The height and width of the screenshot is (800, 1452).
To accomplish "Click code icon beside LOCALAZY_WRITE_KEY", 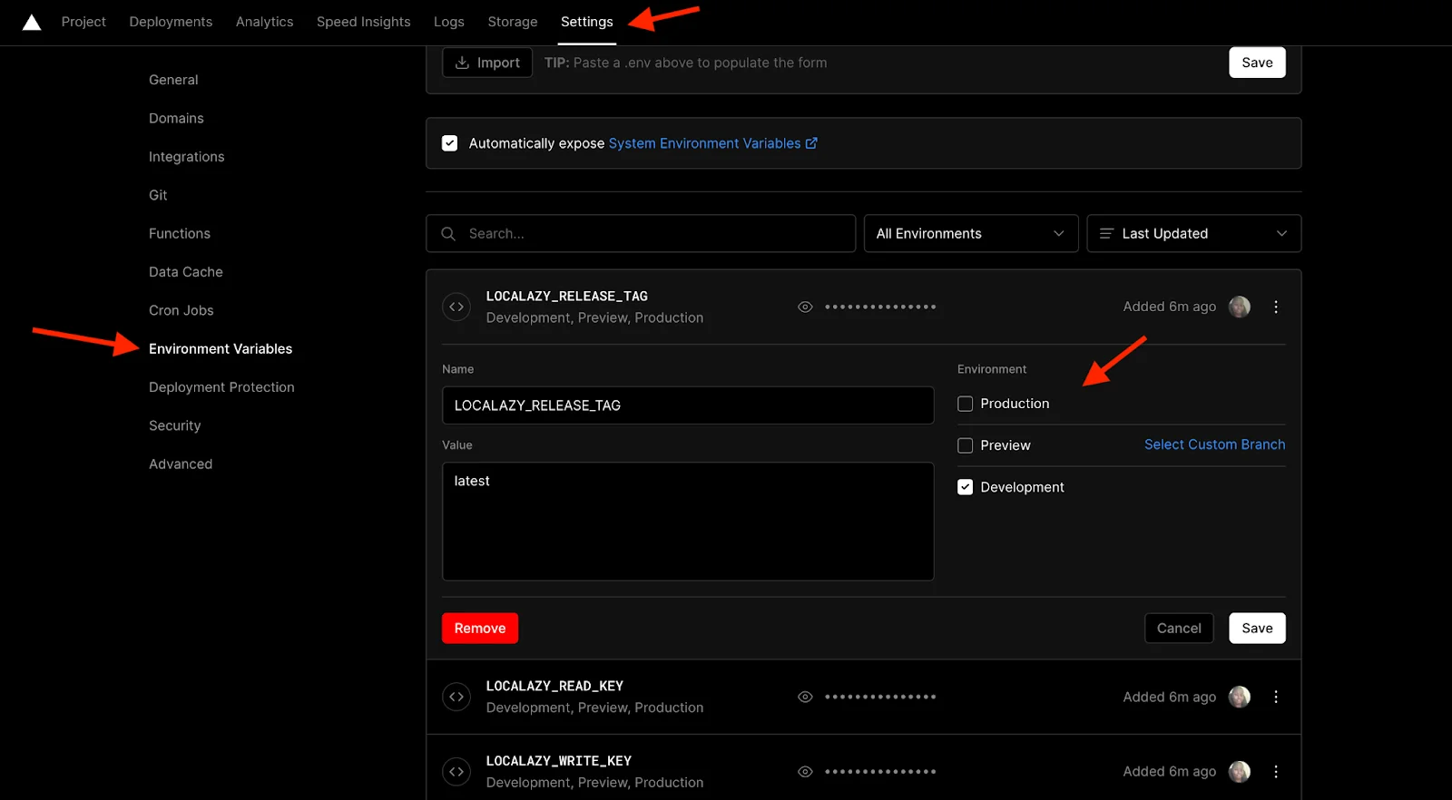I will click(456, 772).
